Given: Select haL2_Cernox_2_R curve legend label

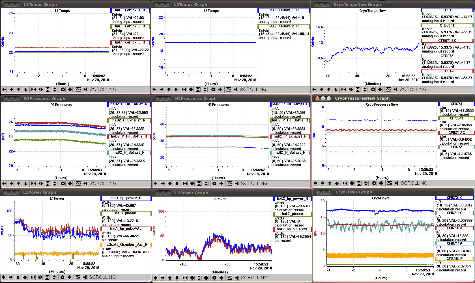Looking at the screenshot, I should point(284,27).
